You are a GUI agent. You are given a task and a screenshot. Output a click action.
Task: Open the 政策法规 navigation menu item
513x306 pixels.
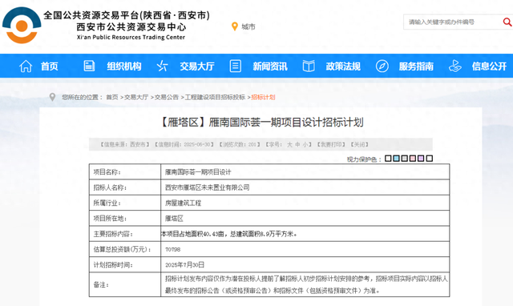[343, 66]
